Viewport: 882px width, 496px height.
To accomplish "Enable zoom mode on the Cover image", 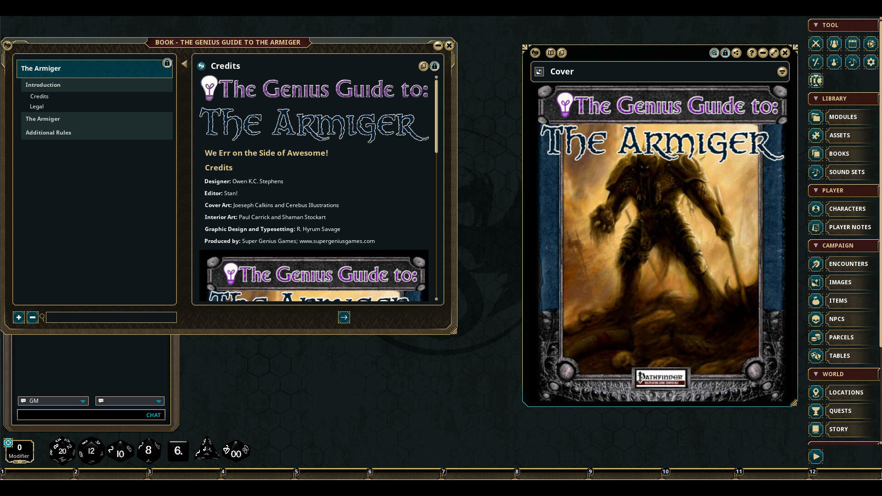I will (713, 53).
